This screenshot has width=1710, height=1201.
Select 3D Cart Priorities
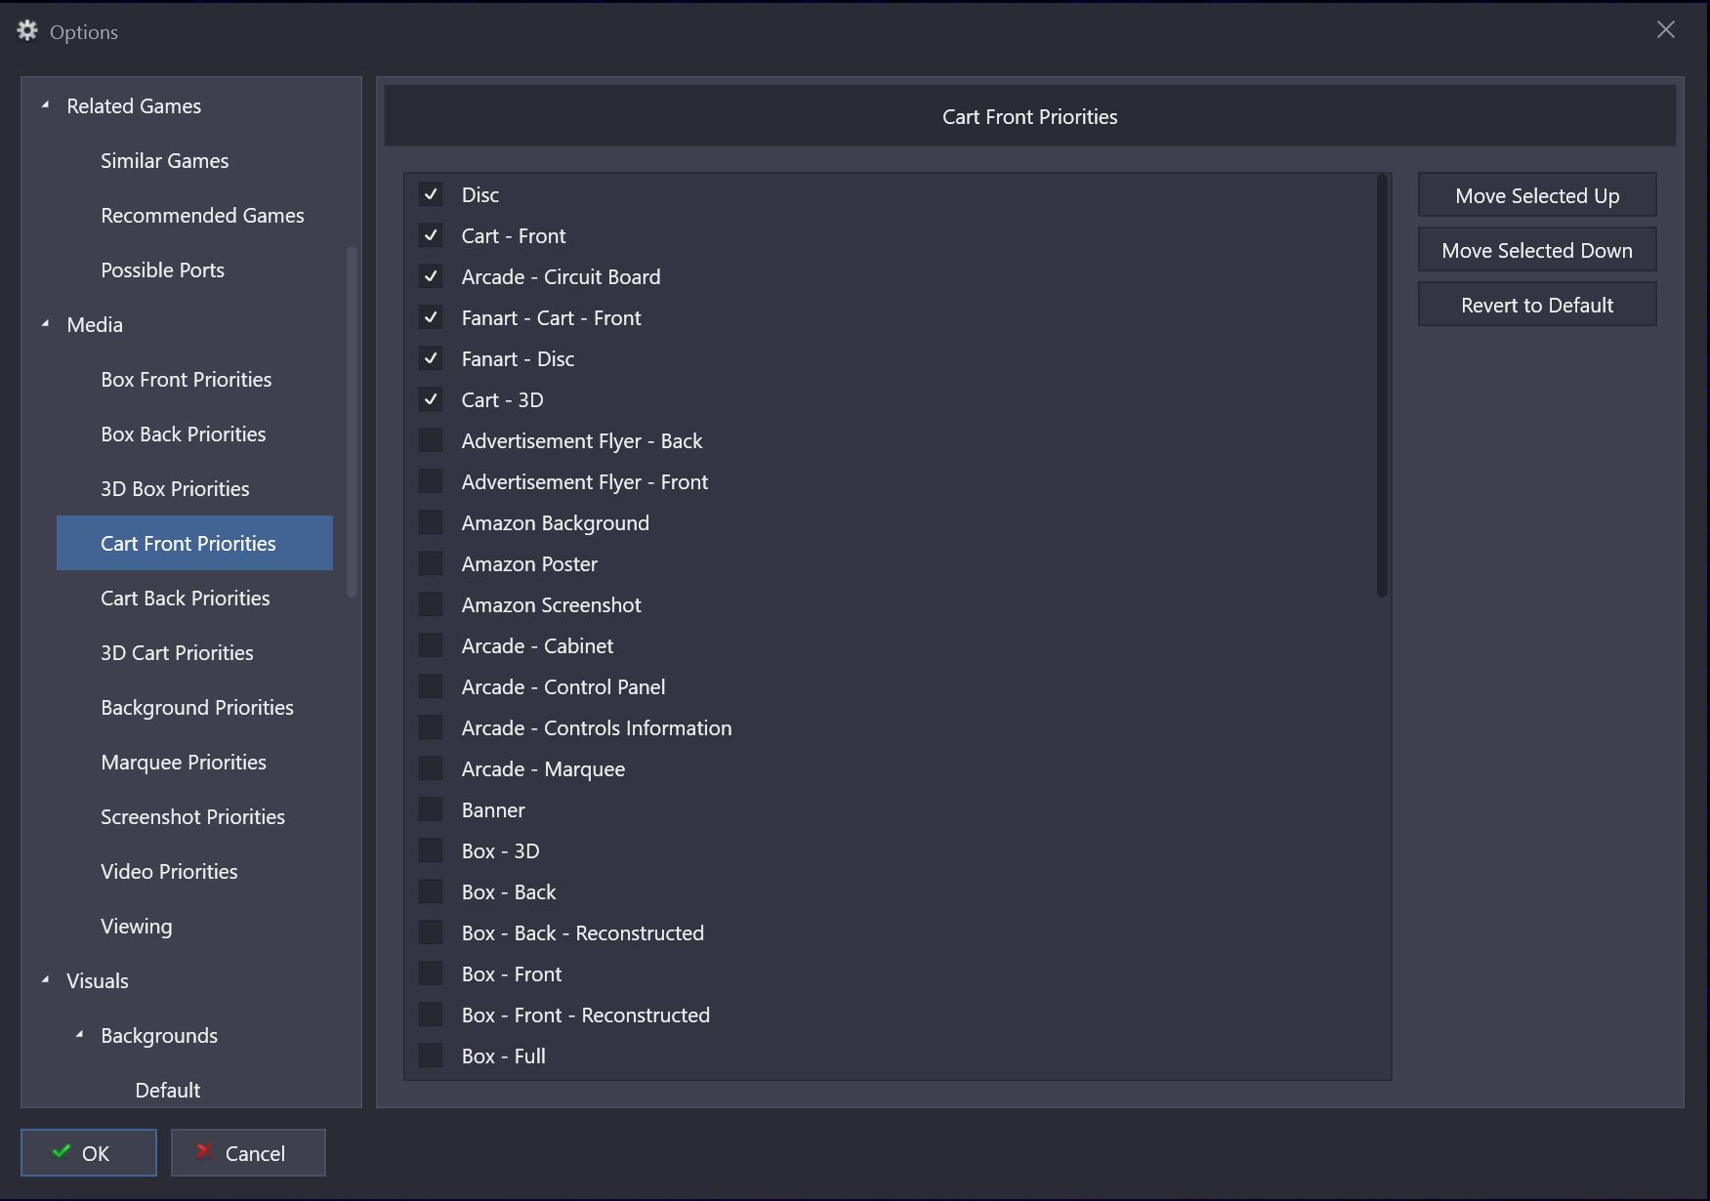coord(177,652)
